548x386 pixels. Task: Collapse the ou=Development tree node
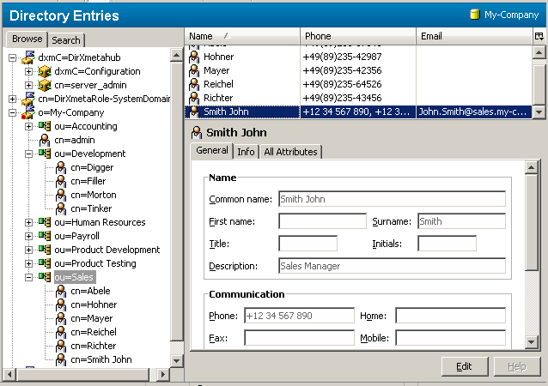(x=28, y=154)
